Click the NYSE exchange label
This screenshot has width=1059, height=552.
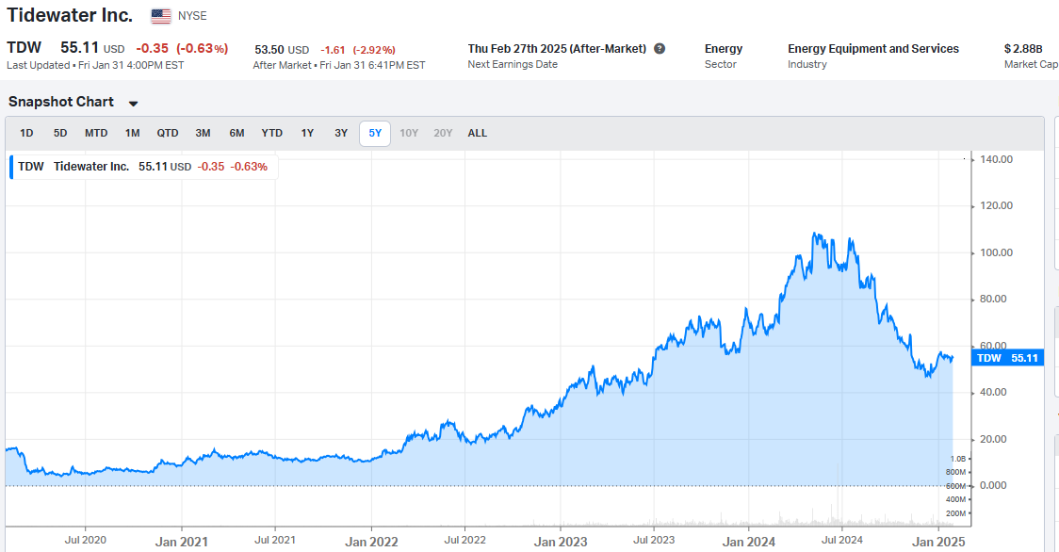coord(192,15)
